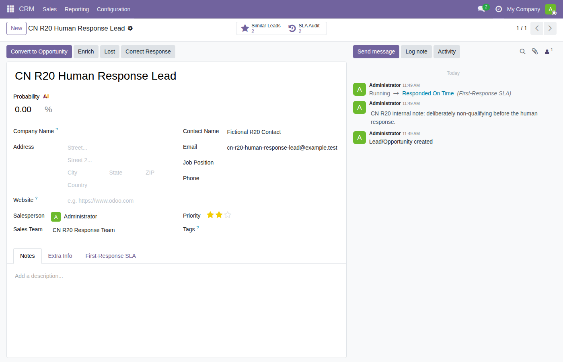Show Website help question mark

pos(36,198)
